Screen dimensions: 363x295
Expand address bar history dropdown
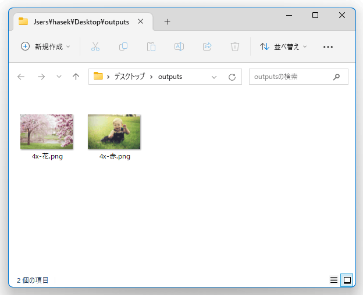point(214,77)
